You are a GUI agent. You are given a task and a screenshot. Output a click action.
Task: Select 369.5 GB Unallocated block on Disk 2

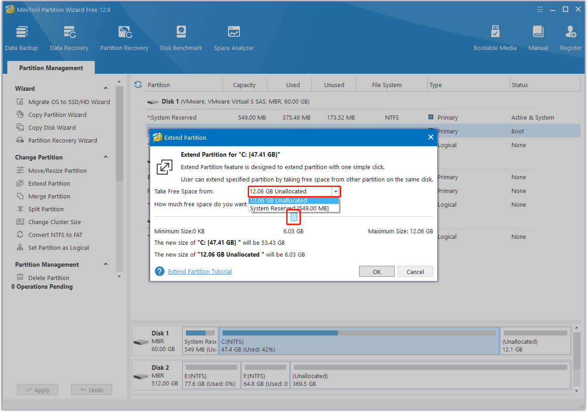(430, 374)
